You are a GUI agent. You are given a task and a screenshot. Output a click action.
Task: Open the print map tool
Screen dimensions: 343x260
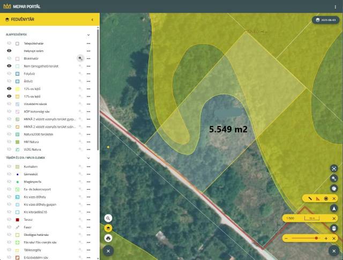point(108,238)
